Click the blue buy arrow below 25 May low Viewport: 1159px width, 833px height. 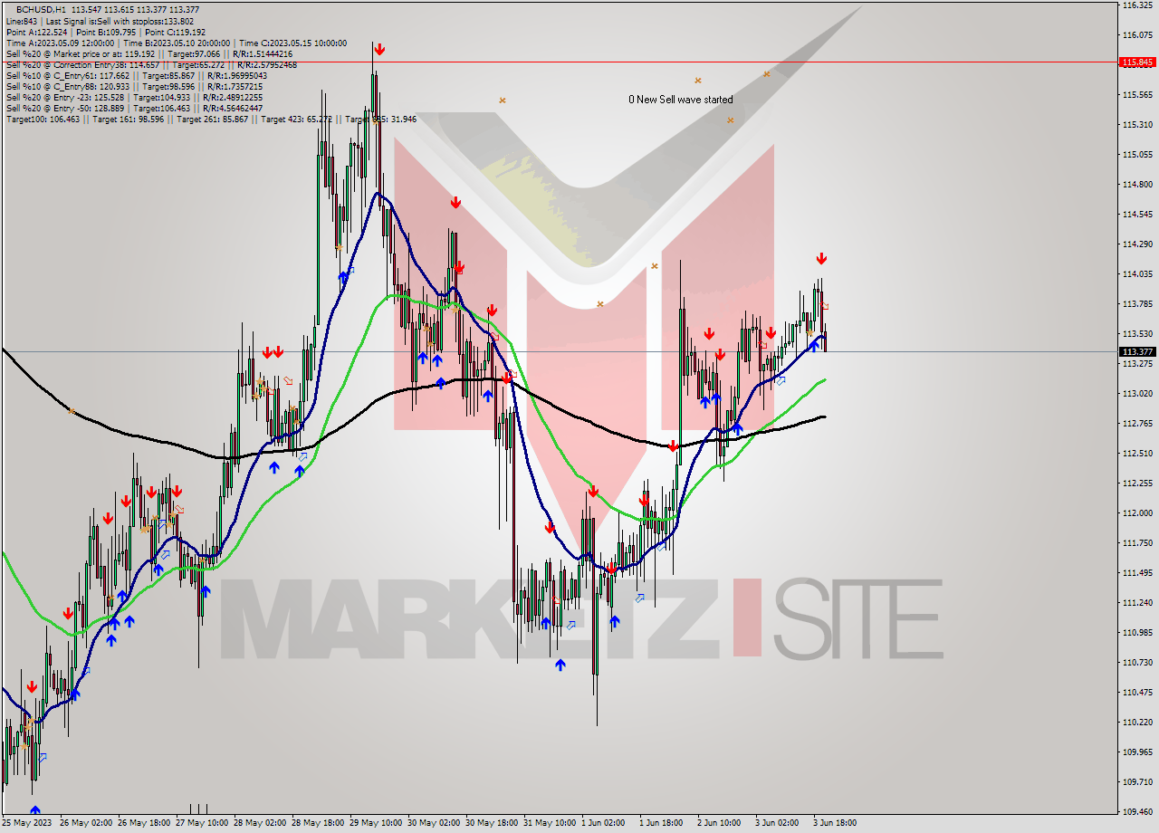(x=34, y=810)
